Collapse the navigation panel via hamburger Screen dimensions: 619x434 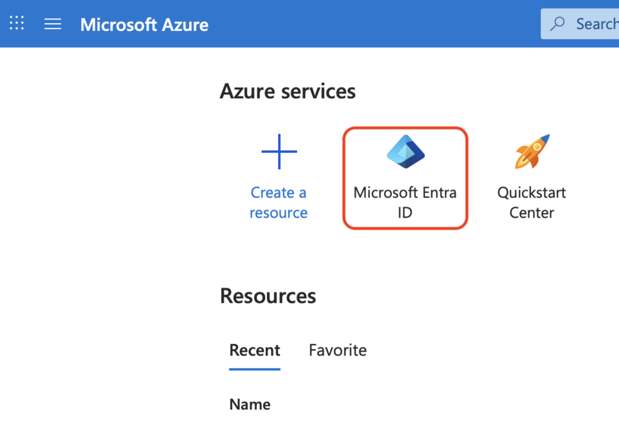point(53,24)
